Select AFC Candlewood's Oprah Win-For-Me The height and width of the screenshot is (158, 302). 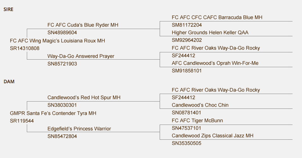pos(215,63)
